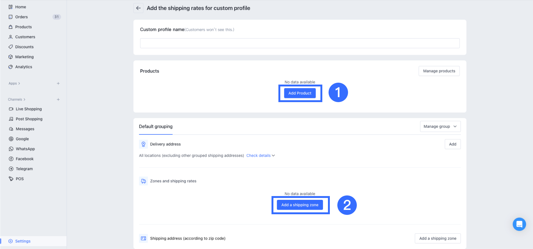This screenshot has height=249, width=533.
Task: Expand Check details for delivery address
Action: point(260,156)
